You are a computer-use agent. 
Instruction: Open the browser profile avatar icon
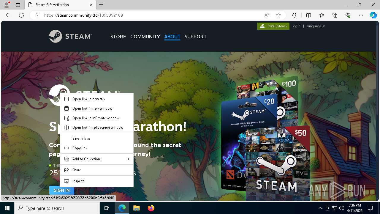(x=7, y=4)
